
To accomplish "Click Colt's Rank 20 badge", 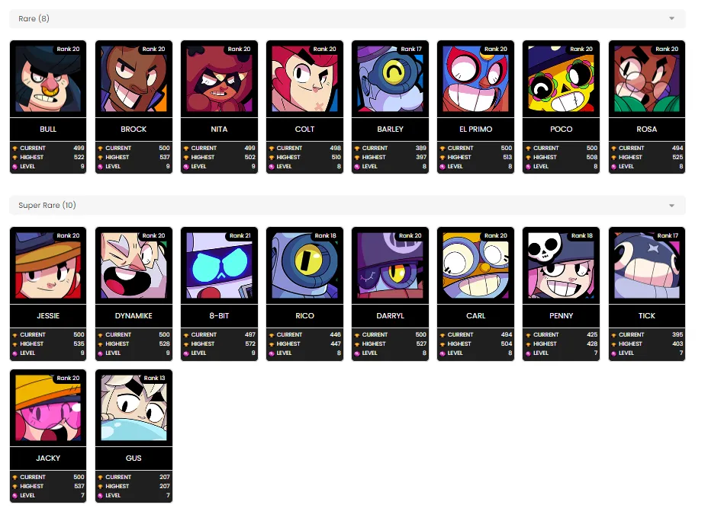I will (x=324, y=49).
